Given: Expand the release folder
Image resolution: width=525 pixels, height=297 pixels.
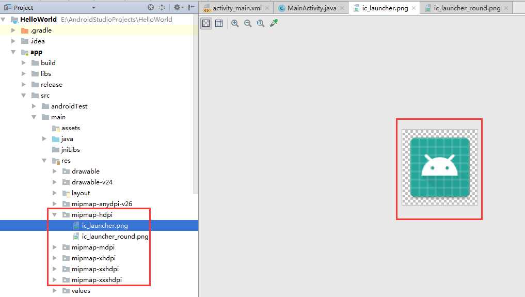Looking at the screenshot, I should (x=23, y=84).
